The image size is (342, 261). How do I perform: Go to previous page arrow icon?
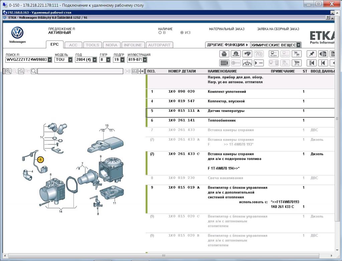[x=323, y=63]
